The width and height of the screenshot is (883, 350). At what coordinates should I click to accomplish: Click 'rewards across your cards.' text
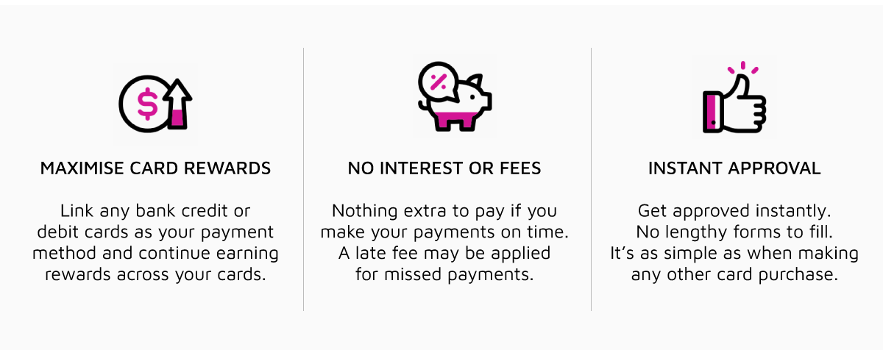pyautogui.click(x=155, y=275)
